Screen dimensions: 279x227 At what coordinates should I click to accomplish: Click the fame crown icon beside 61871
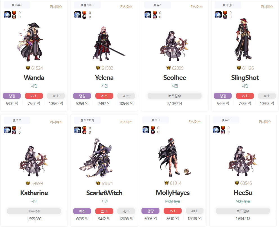click(98, 183)
